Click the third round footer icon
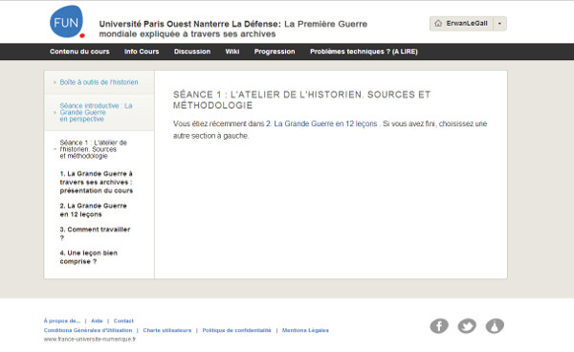The image size is (574, 352). pyautogui.click(x=495, y=326)
